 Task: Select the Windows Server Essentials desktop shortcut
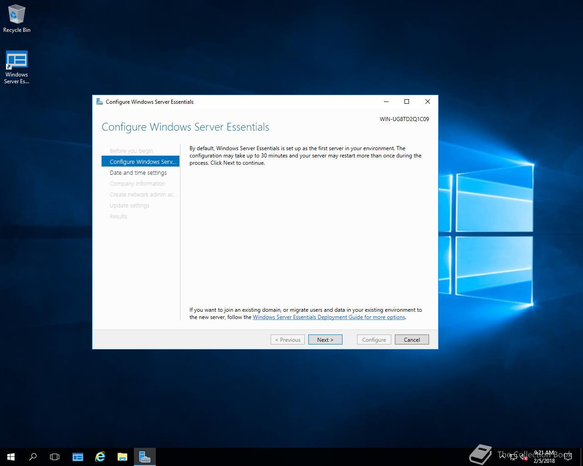17,67
